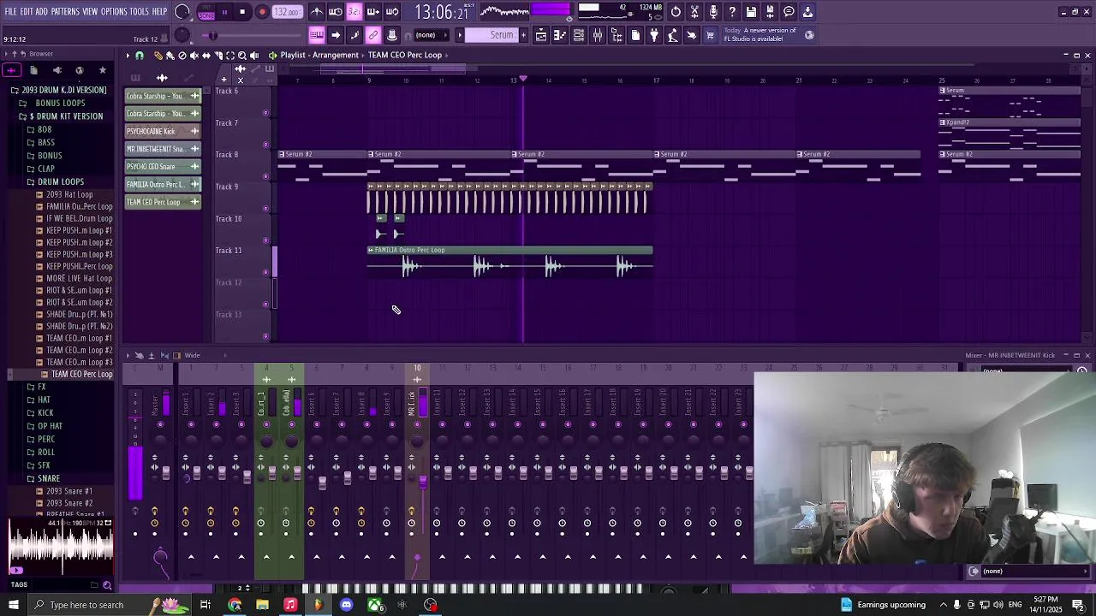The height and width of the screenshot is (616, 1096).
Task: Select 2093 Snare #1 sample
Action: [68, 491]
